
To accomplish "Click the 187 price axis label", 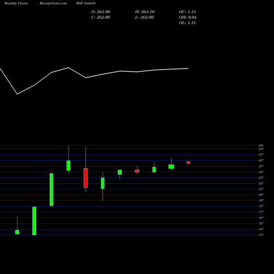I will (261, 206).
